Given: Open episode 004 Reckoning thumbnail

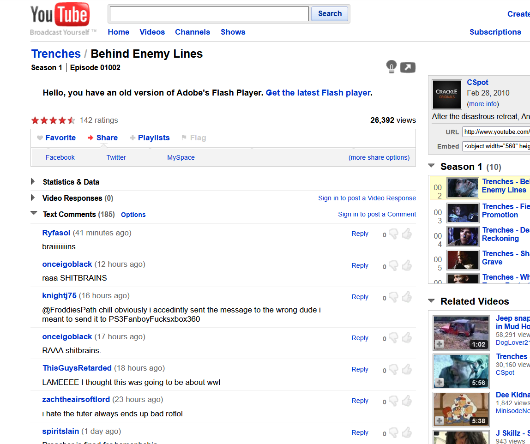Looking at the screenshot, I should point(463,236).
